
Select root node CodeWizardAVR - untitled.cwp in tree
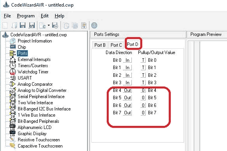pyautogui.click(x=39, y=35)
